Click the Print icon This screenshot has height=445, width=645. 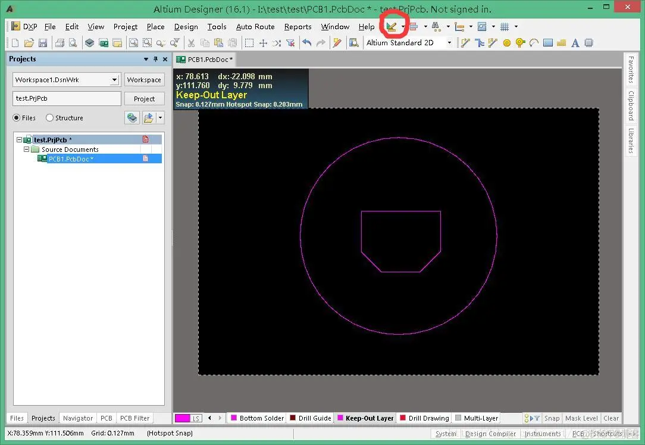click(x=60, y=43)
